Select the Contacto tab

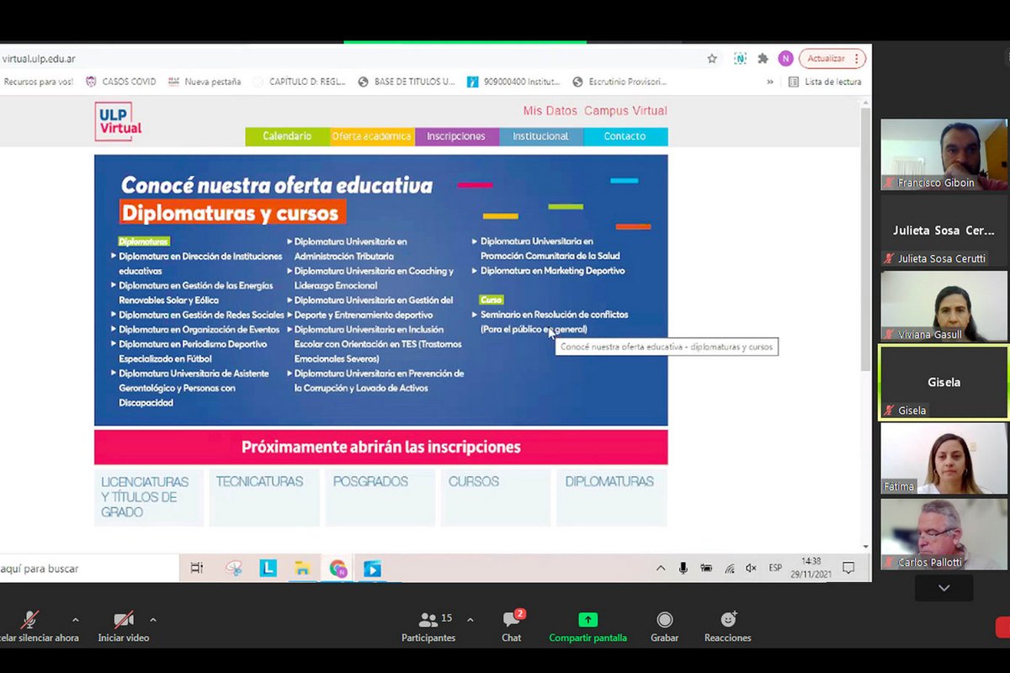625,136
